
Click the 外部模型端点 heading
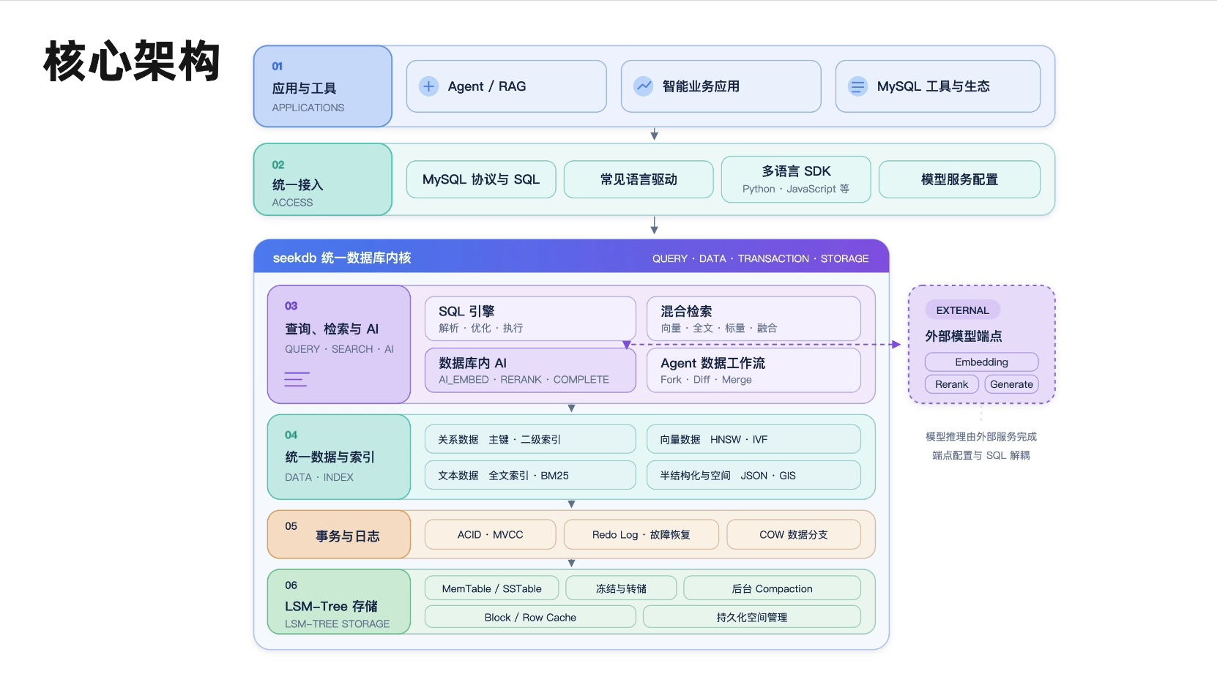964,336
